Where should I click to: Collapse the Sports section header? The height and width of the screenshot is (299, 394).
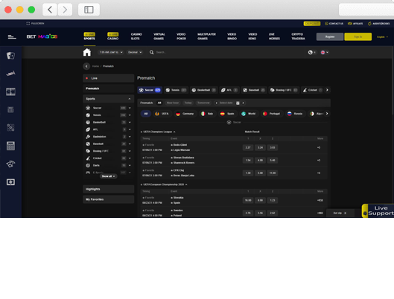108,99
